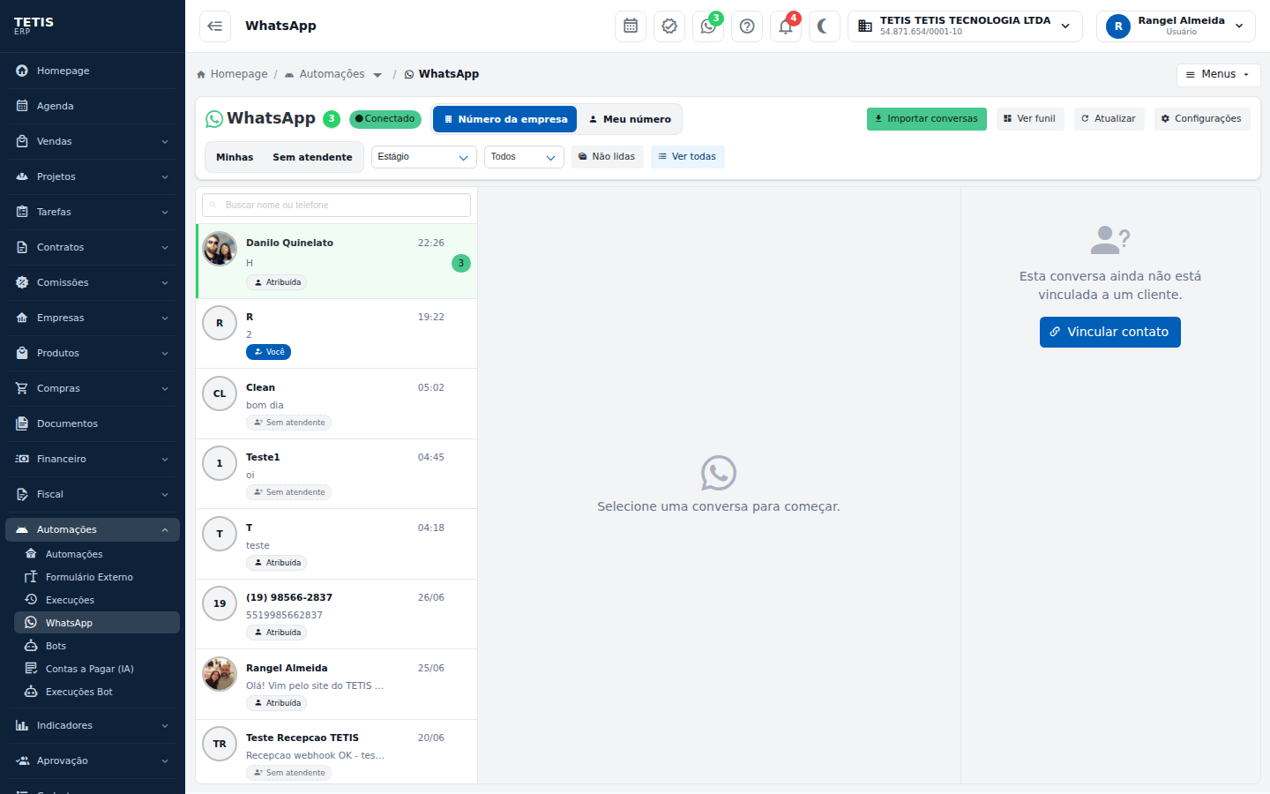Toggle Ver todas filter
The image size is (1270, 794).
pyautogui.click(x=687, y=157)
